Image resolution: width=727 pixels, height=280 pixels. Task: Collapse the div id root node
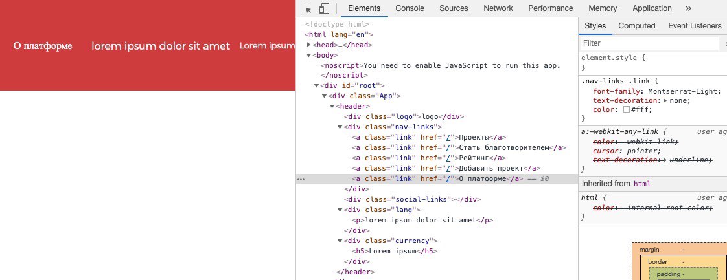(x=317, y=85)
